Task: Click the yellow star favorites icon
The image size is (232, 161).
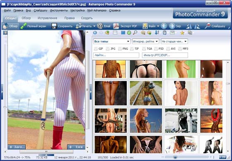Action: point(182,33)
